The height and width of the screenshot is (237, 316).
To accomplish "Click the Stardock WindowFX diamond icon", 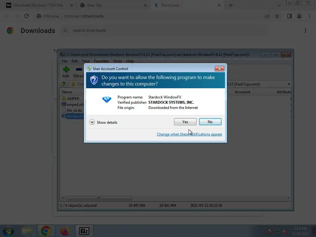I will pyautogui.click(x=106, y=100).
